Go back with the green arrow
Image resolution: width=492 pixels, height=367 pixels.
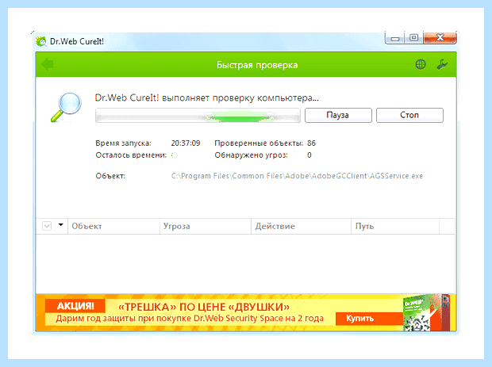coord(48,64)
